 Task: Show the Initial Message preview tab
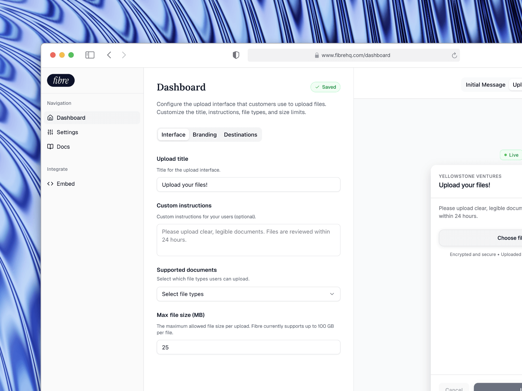coord(485,85)
